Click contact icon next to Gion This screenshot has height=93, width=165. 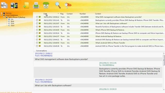pos(9,26)
